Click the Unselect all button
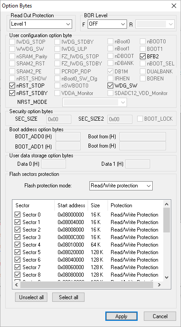 tap(31, 297)
